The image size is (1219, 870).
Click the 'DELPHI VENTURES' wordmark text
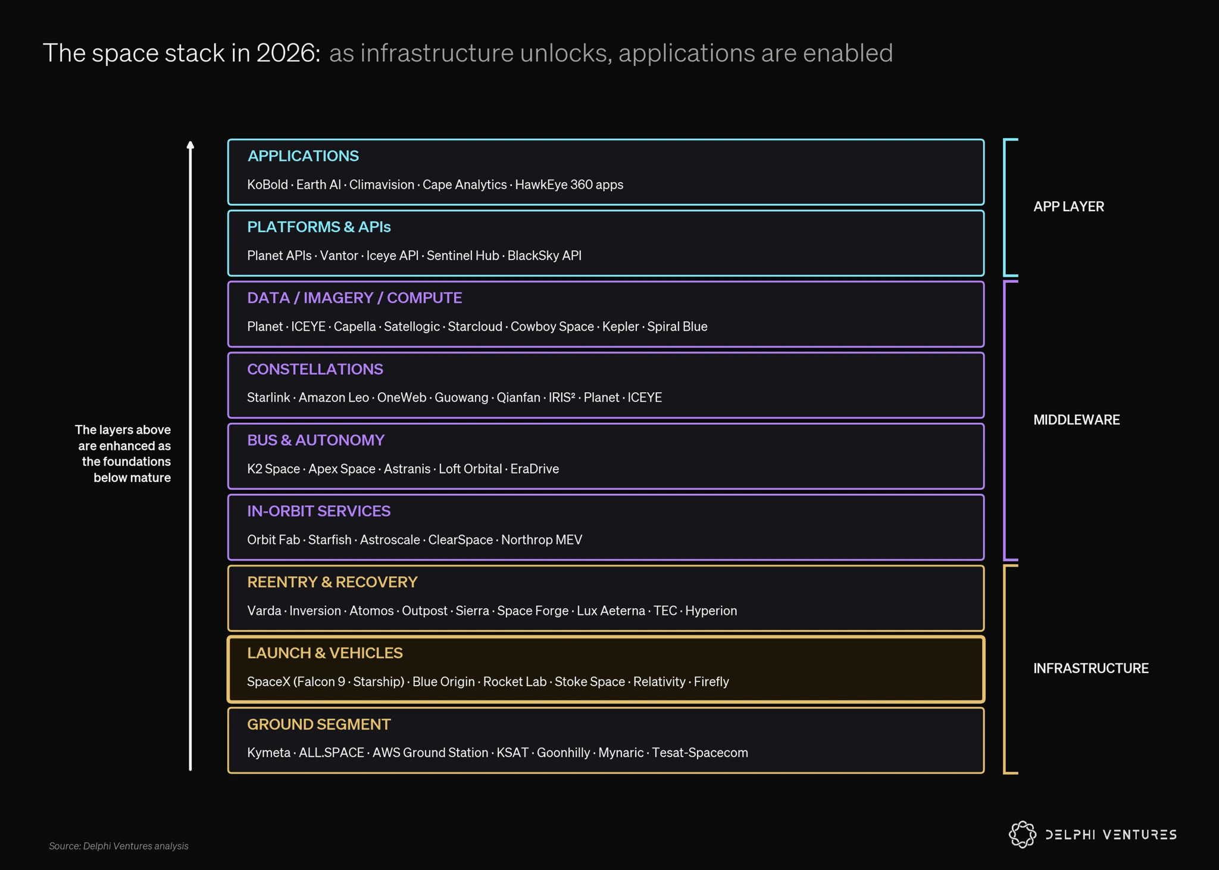pyautogui.click(x=1111, y=834)
